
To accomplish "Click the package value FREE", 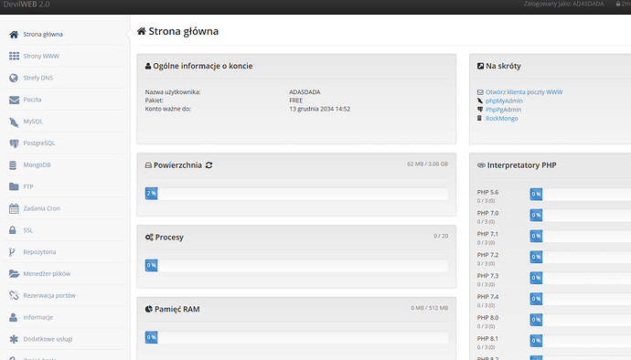I will [295, 101].
